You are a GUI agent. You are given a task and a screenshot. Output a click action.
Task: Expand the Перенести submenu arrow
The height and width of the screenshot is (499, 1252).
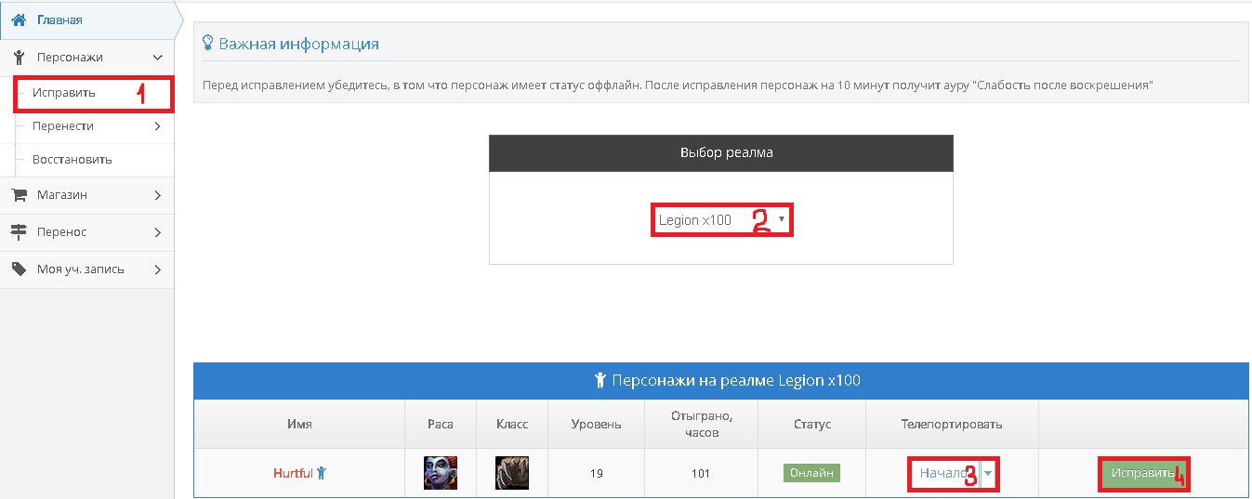(158, 126)
